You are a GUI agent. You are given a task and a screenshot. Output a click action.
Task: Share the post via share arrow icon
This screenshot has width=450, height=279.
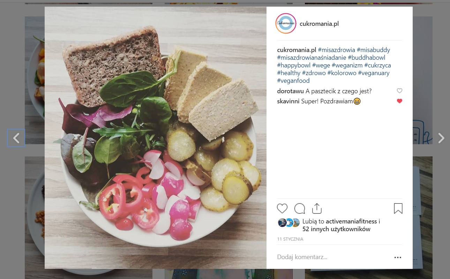316,208
